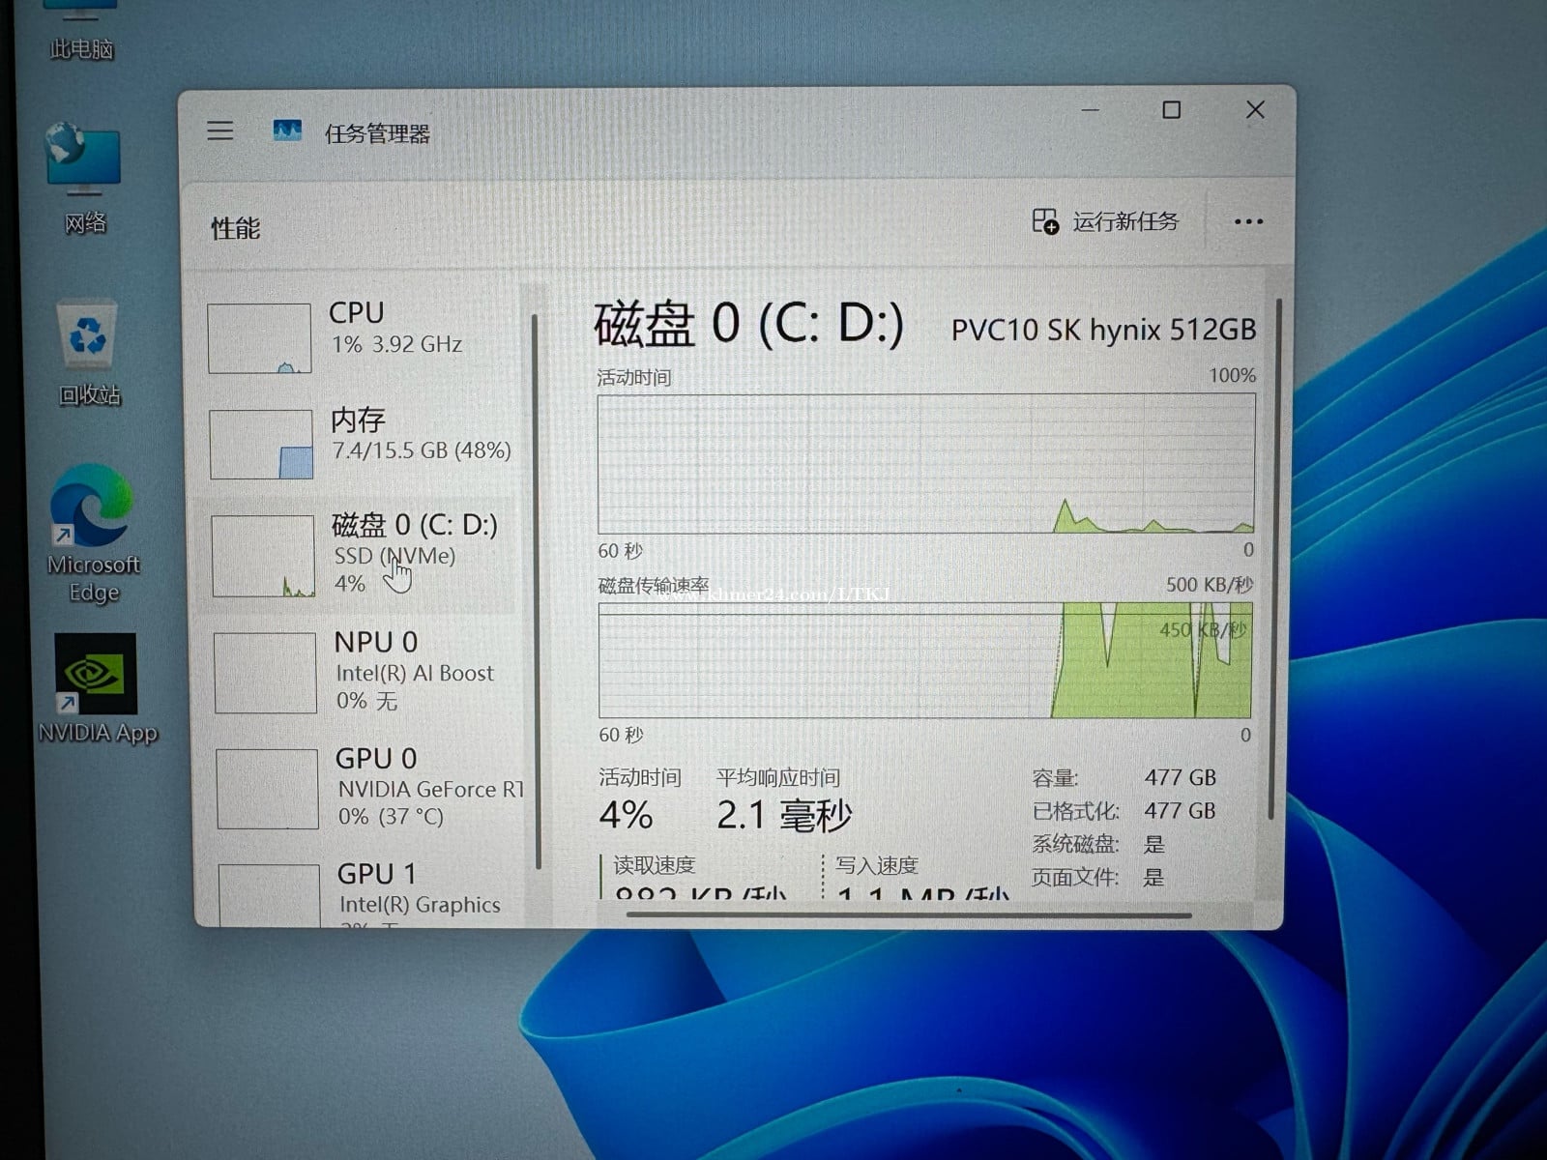The height and width of the screenshot is (1160, 1547).
Task: Click the CPU mini usage graph thumbnail
Action: pyautogui.click(x=259, y=338)
